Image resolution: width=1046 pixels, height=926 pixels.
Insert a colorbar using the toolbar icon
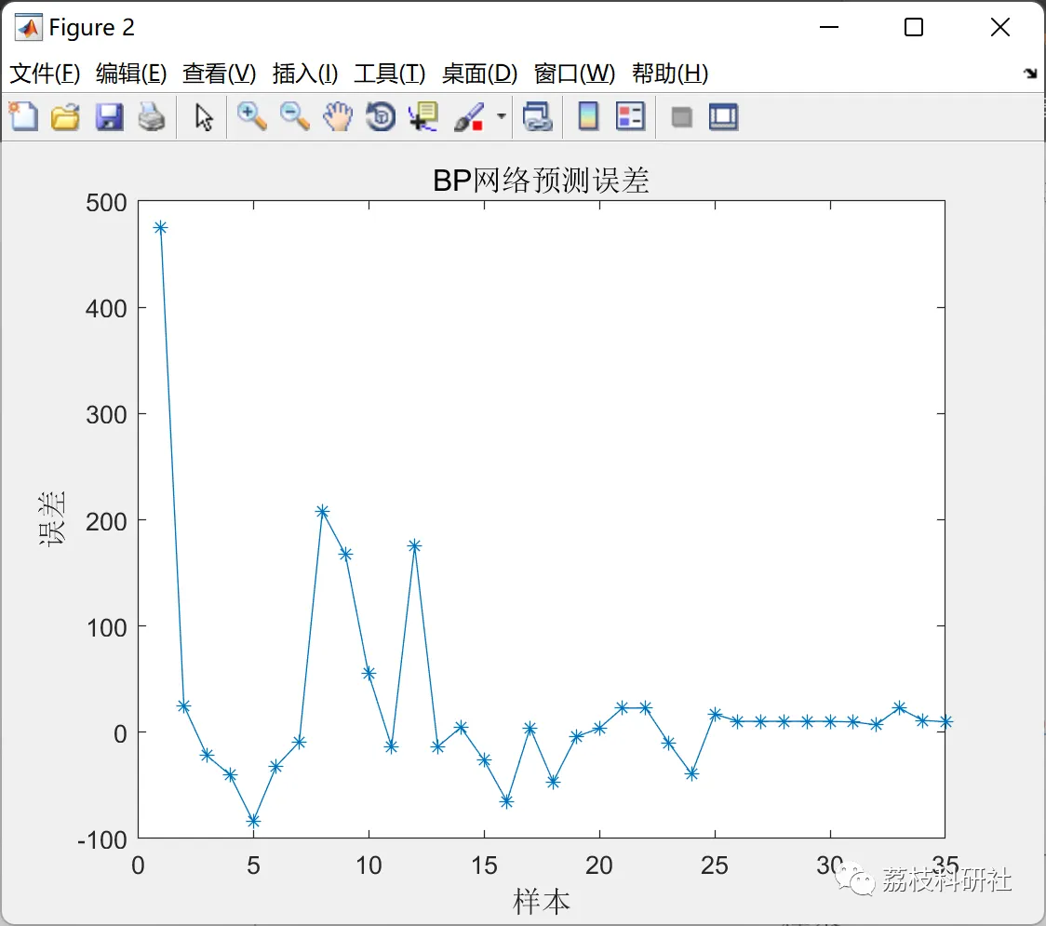588,116
